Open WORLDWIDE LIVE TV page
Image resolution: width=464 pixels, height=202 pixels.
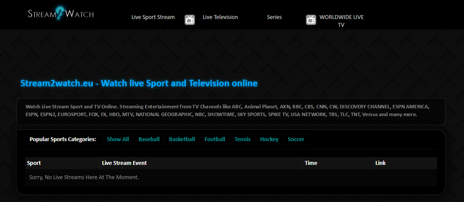341,21
